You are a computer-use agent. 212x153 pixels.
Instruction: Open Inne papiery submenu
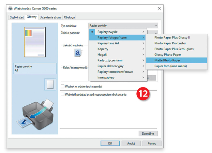click(x=117, y=77)
